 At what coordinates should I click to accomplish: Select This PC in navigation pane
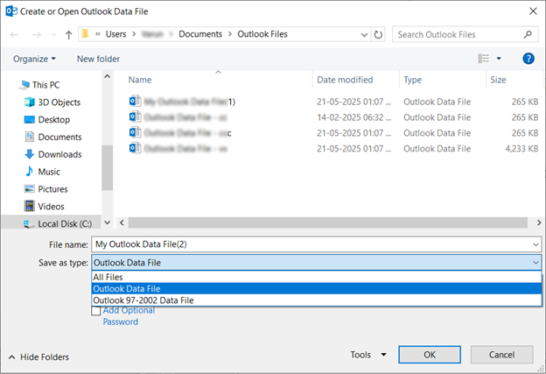pyautogui.click(x=40, y=85)
